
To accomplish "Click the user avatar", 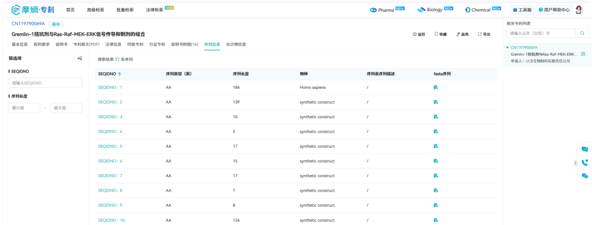I will tap(579, 10).
